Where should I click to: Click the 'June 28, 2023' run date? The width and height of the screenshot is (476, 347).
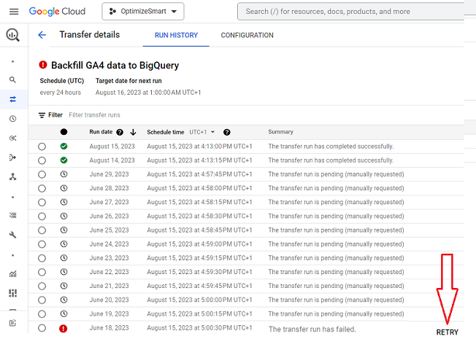click(109, 188)
